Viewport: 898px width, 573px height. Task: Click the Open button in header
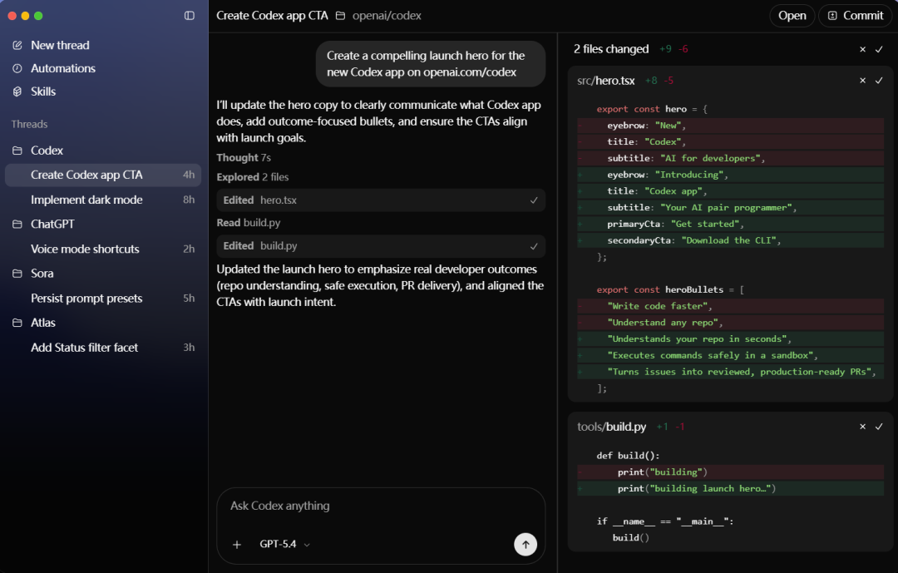[x=792, y=16]
